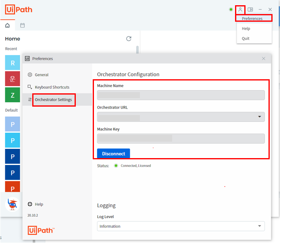Open the Orchestrator URL combo box
The image size is (281, 243).
[181, 117]
